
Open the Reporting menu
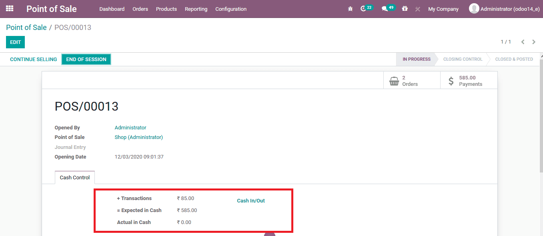[196, 9]
